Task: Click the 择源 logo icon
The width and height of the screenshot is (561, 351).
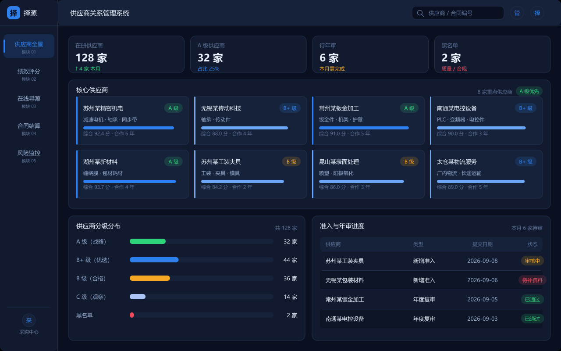Action: click(14, 13)
